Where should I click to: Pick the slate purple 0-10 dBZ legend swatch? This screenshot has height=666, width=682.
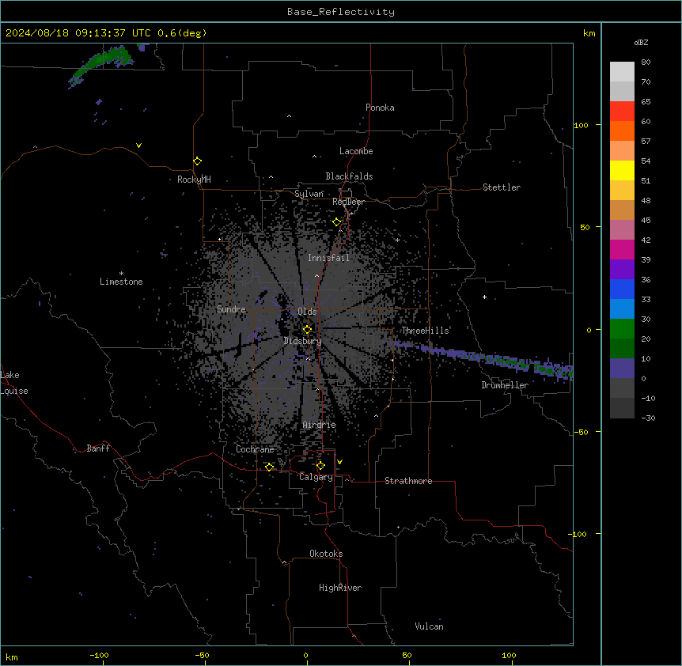622,369
